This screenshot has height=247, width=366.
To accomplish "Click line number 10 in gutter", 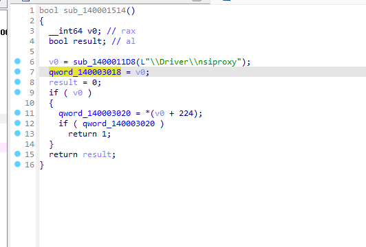I will pos(30,103).
